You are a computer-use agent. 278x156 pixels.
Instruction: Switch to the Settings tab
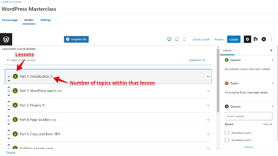pos(46,20)
